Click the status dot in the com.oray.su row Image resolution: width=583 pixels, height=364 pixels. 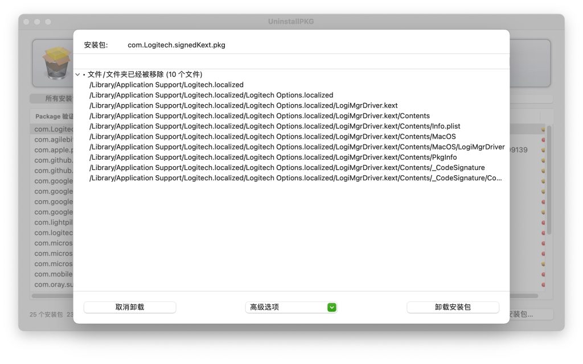pyautogui.click(x=543, y=285)
